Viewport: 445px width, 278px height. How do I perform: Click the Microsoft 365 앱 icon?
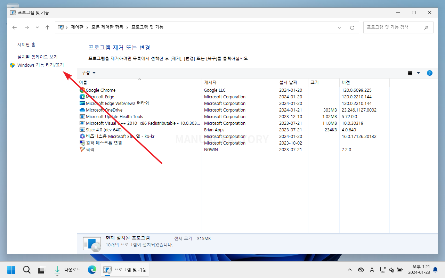tap(82, 137)
